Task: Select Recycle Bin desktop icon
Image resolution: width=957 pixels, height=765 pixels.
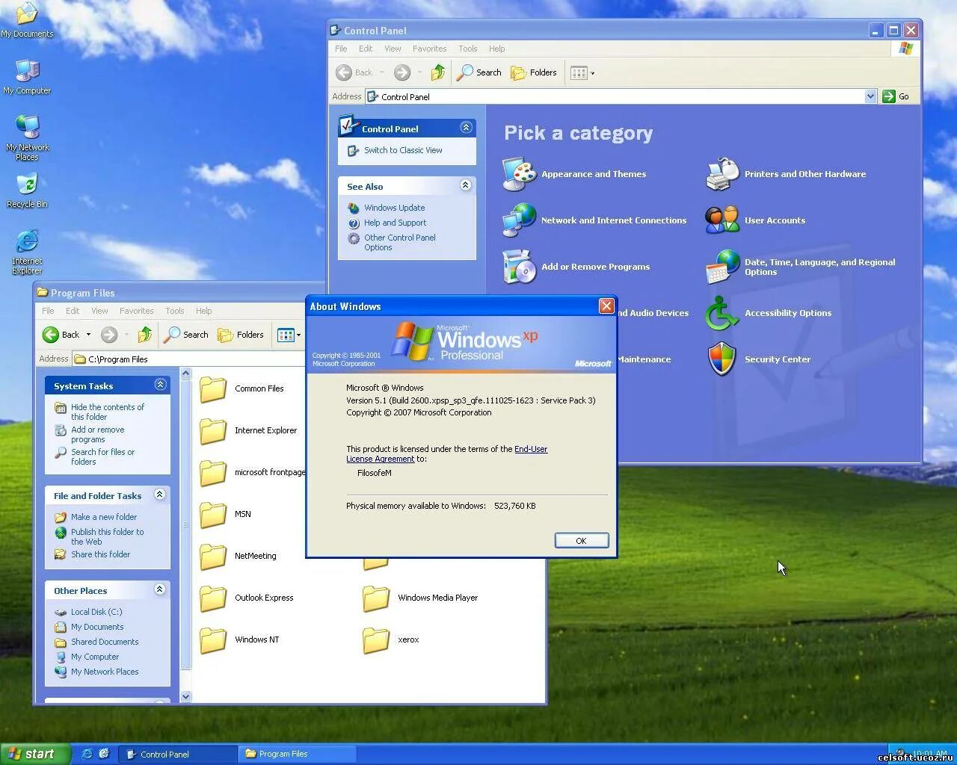Action: 27,191
